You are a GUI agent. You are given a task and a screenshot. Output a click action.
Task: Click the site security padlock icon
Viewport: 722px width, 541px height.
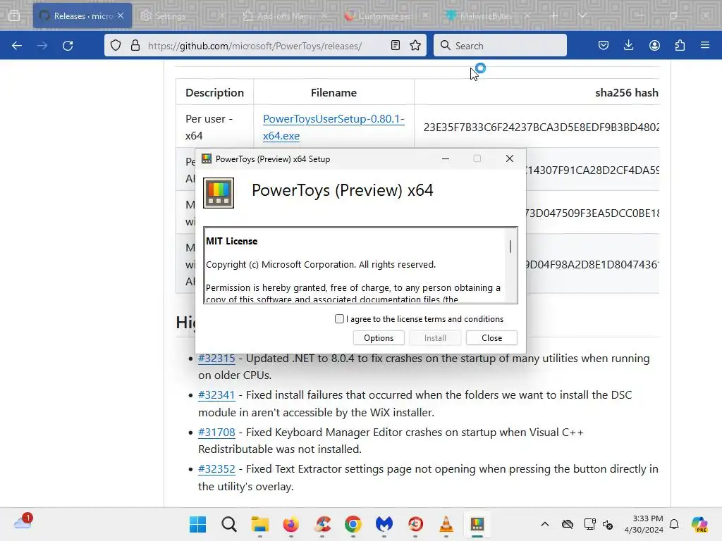coord(135,46)
